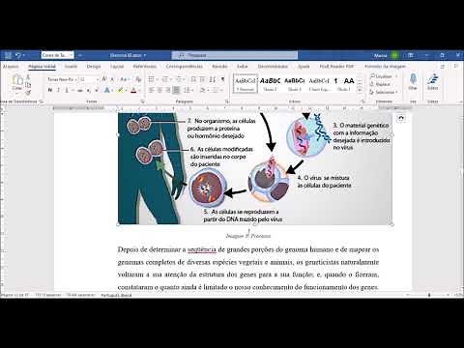Click the language indicator in status bar

point(116,295)
